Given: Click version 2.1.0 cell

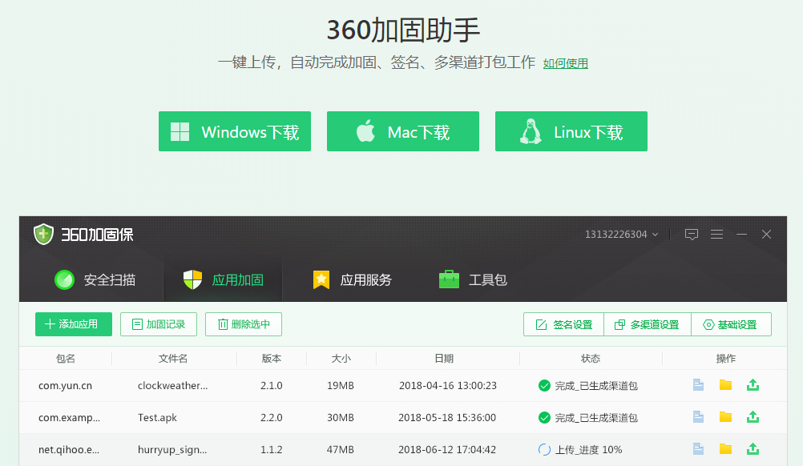Looking at the screenshot, I should point(272,386).
